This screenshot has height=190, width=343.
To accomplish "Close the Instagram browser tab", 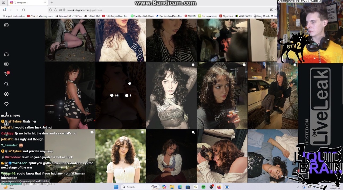I will click(45, 3).
